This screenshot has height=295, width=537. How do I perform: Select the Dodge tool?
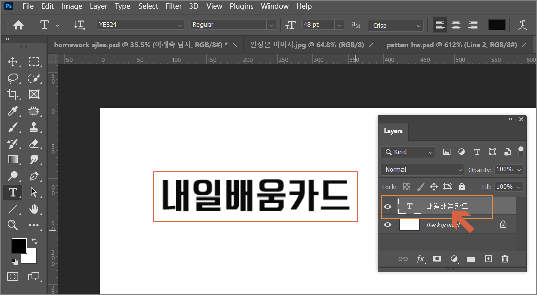(13, 176)
